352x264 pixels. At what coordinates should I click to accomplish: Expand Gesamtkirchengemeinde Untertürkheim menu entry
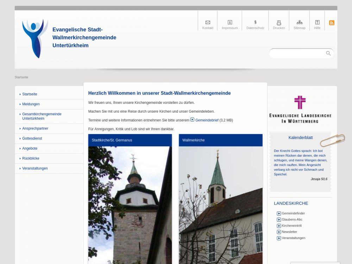42,116
